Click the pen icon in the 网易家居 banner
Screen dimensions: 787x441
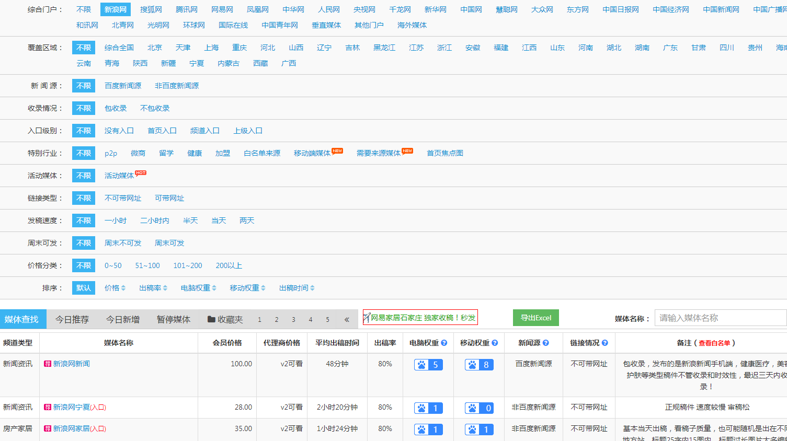(x=367, y=318)
